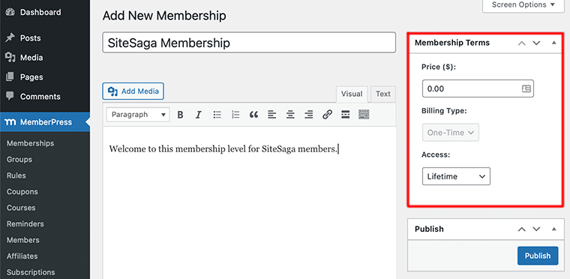Click the SiteSaga Membership title field
Screen dimensions: 570x279
(249, 43)
